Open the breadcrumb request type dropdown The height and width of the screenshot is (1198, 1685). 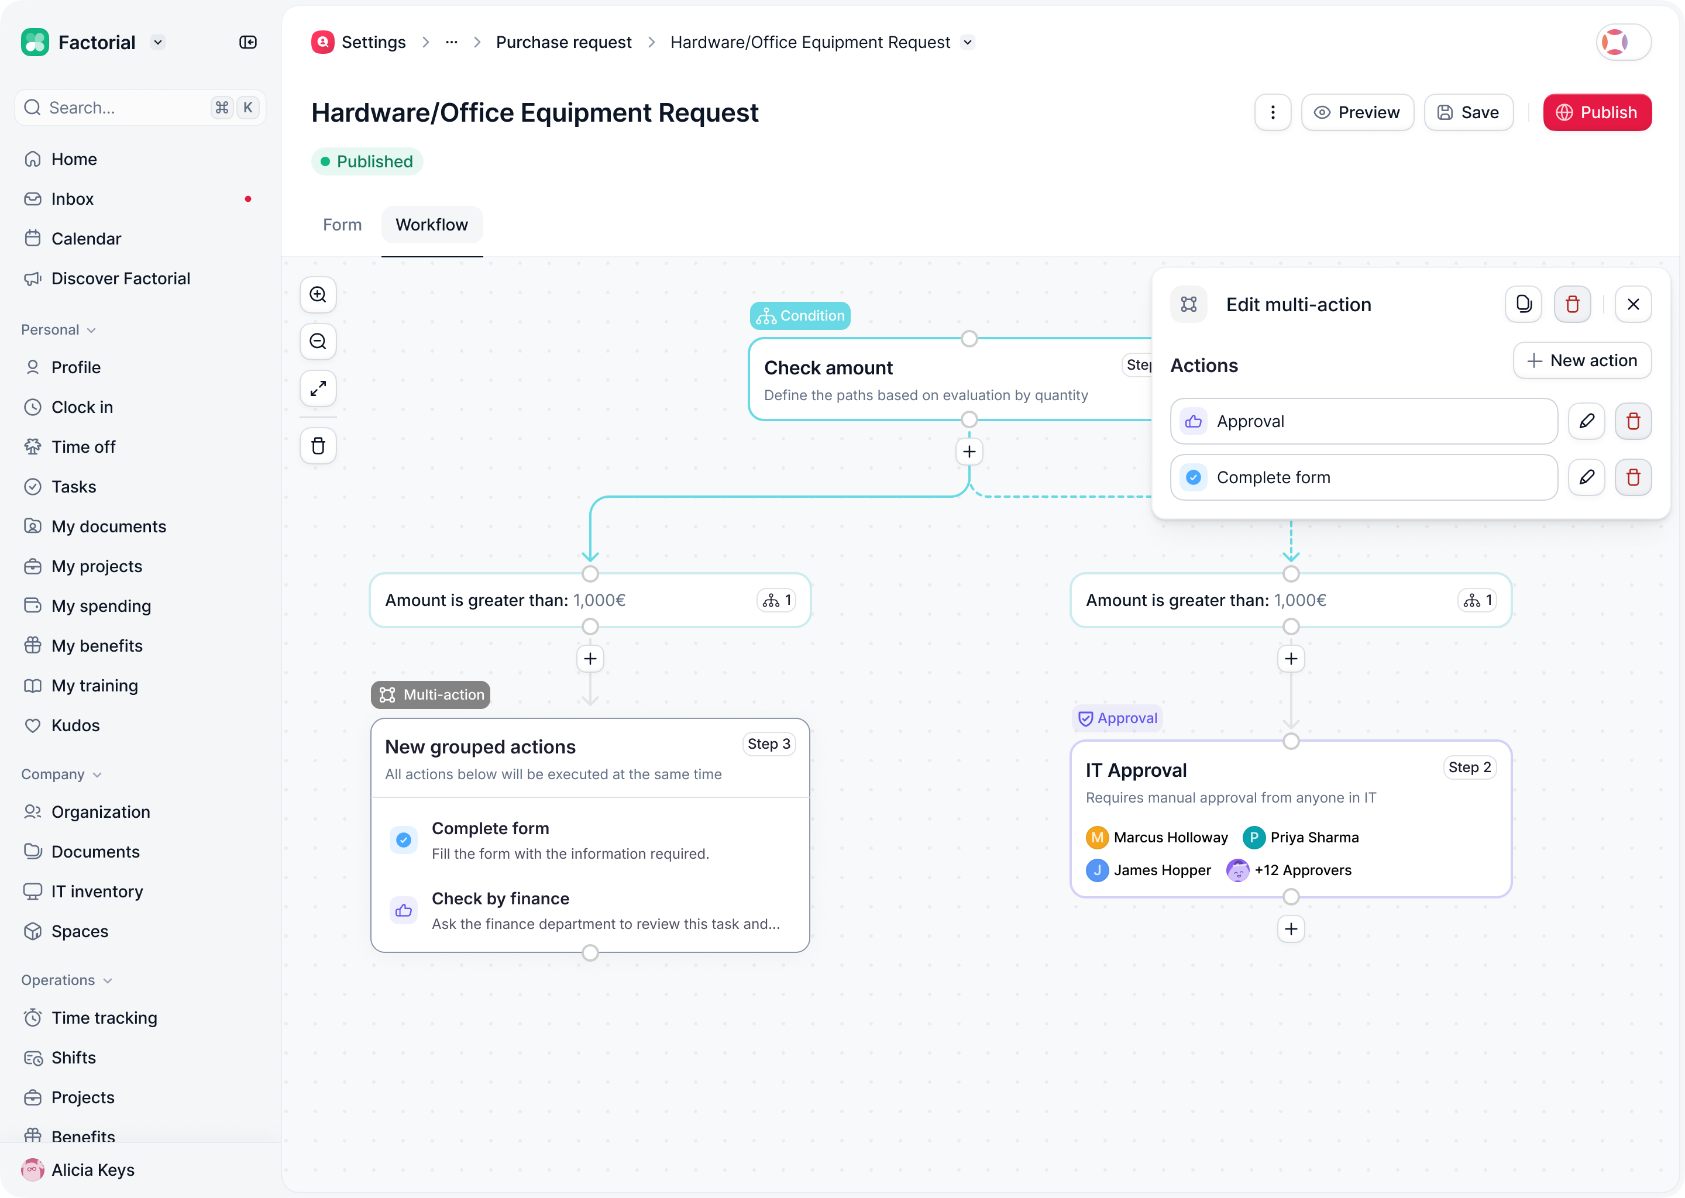pos(967,42)
